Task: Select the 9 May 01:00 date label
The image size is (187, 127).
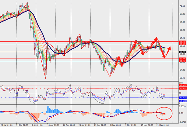Action: 131,125
